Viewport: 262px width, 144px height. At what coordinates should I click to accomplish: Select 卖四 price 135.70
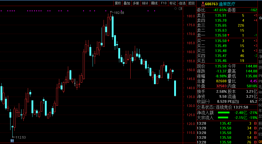coord(221,21)
